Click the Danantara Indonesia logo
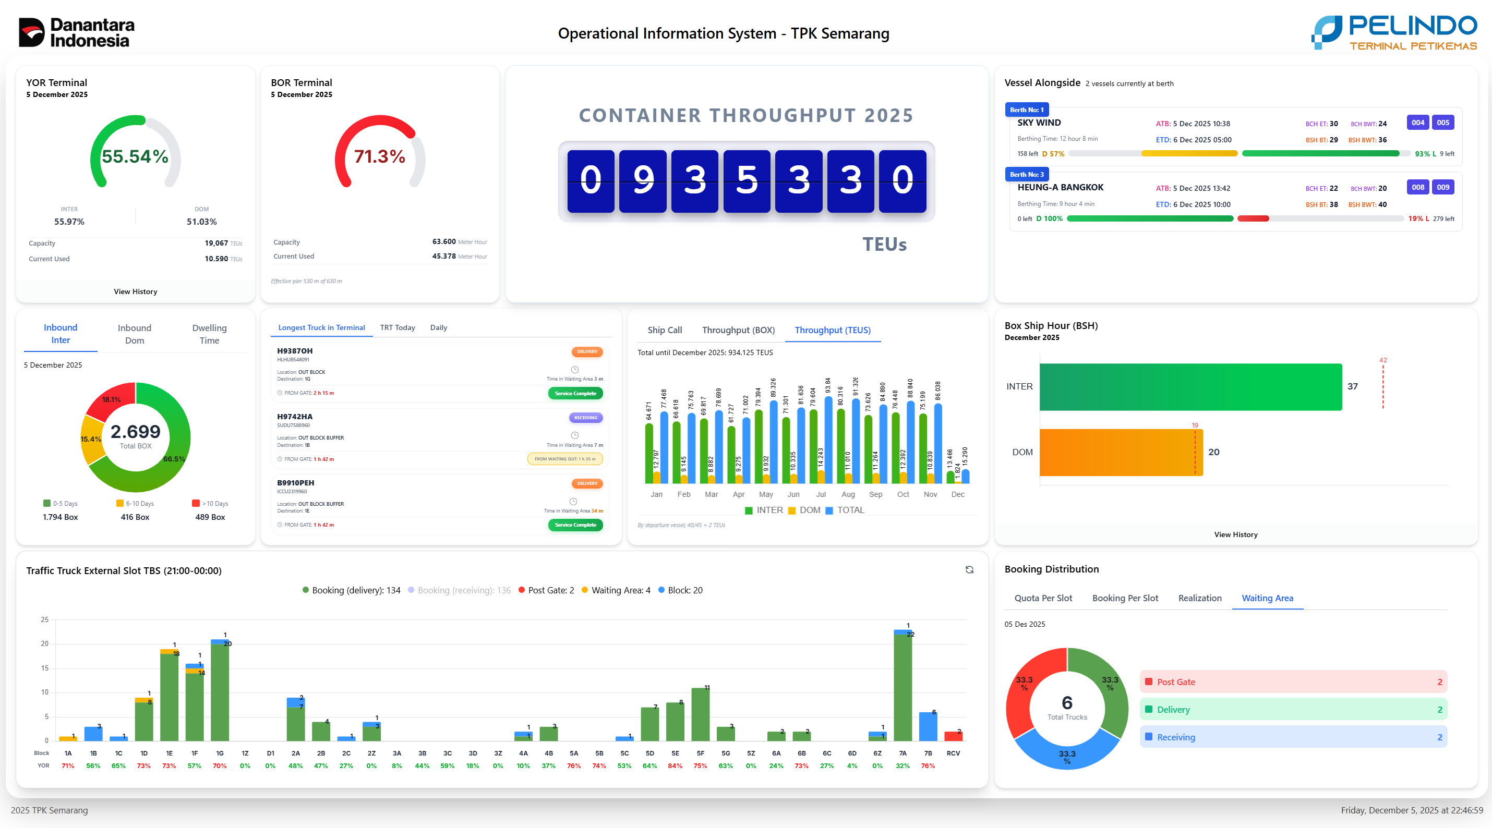 [x=77, y=32]
